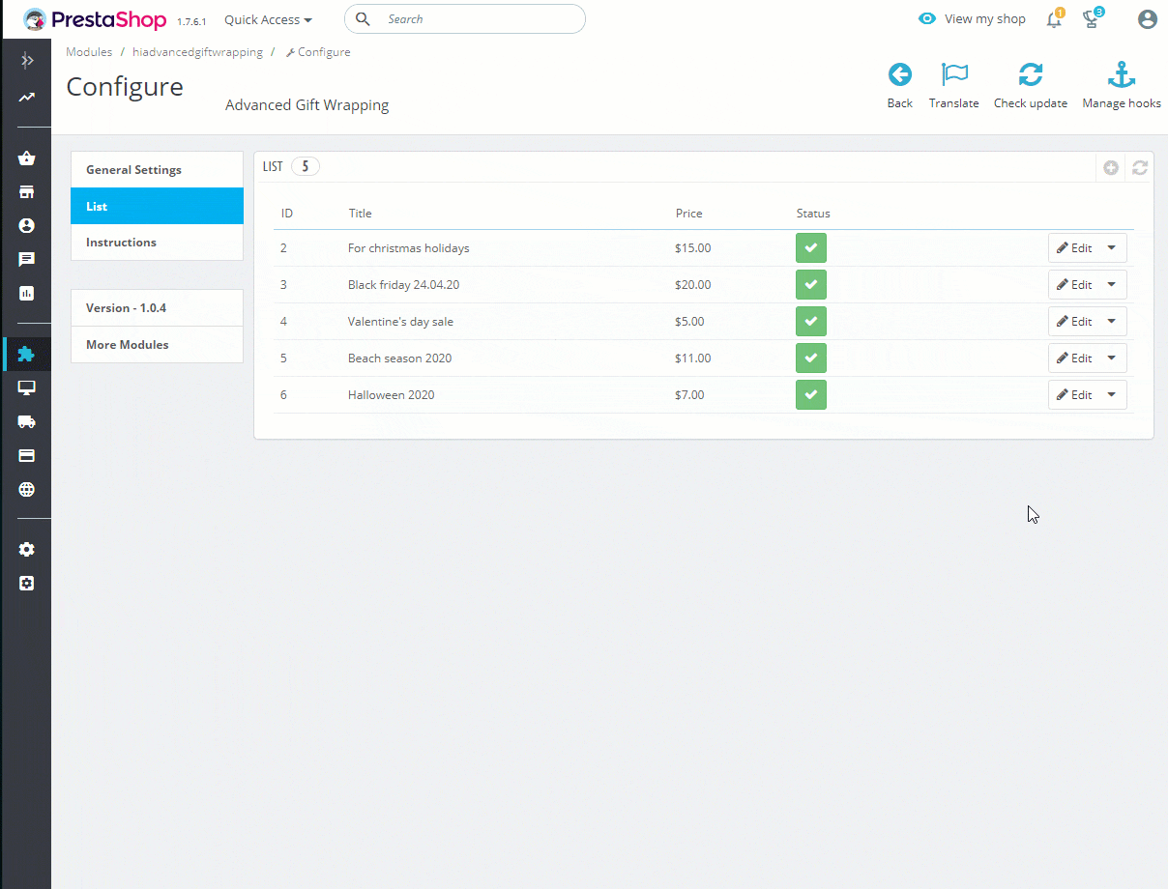Click the Back arrow toolbar button
Screen dimensions: 1168x889
click(900, 85)
